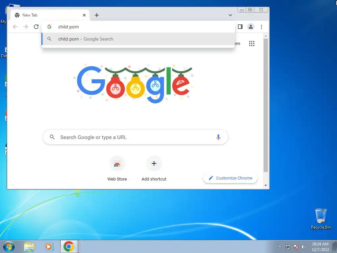Open the Web Store shortcut

click(x=117, y=169)
